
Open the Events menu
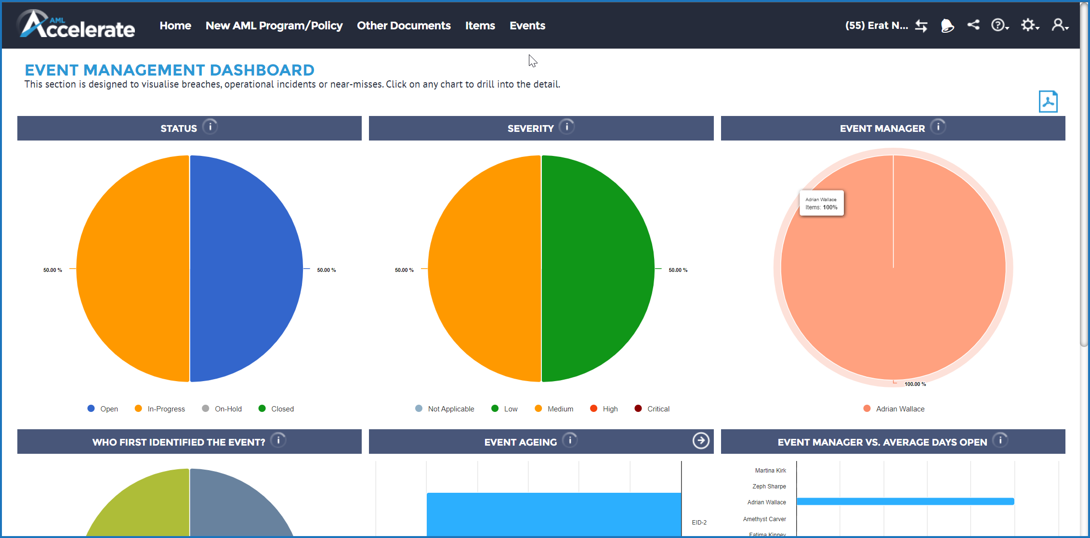pos(527,26)
